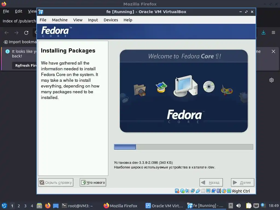This screenshot has height=210, width=280.
Task: Click the photo viewer icon in slideshow
Action: click(161, 87)
